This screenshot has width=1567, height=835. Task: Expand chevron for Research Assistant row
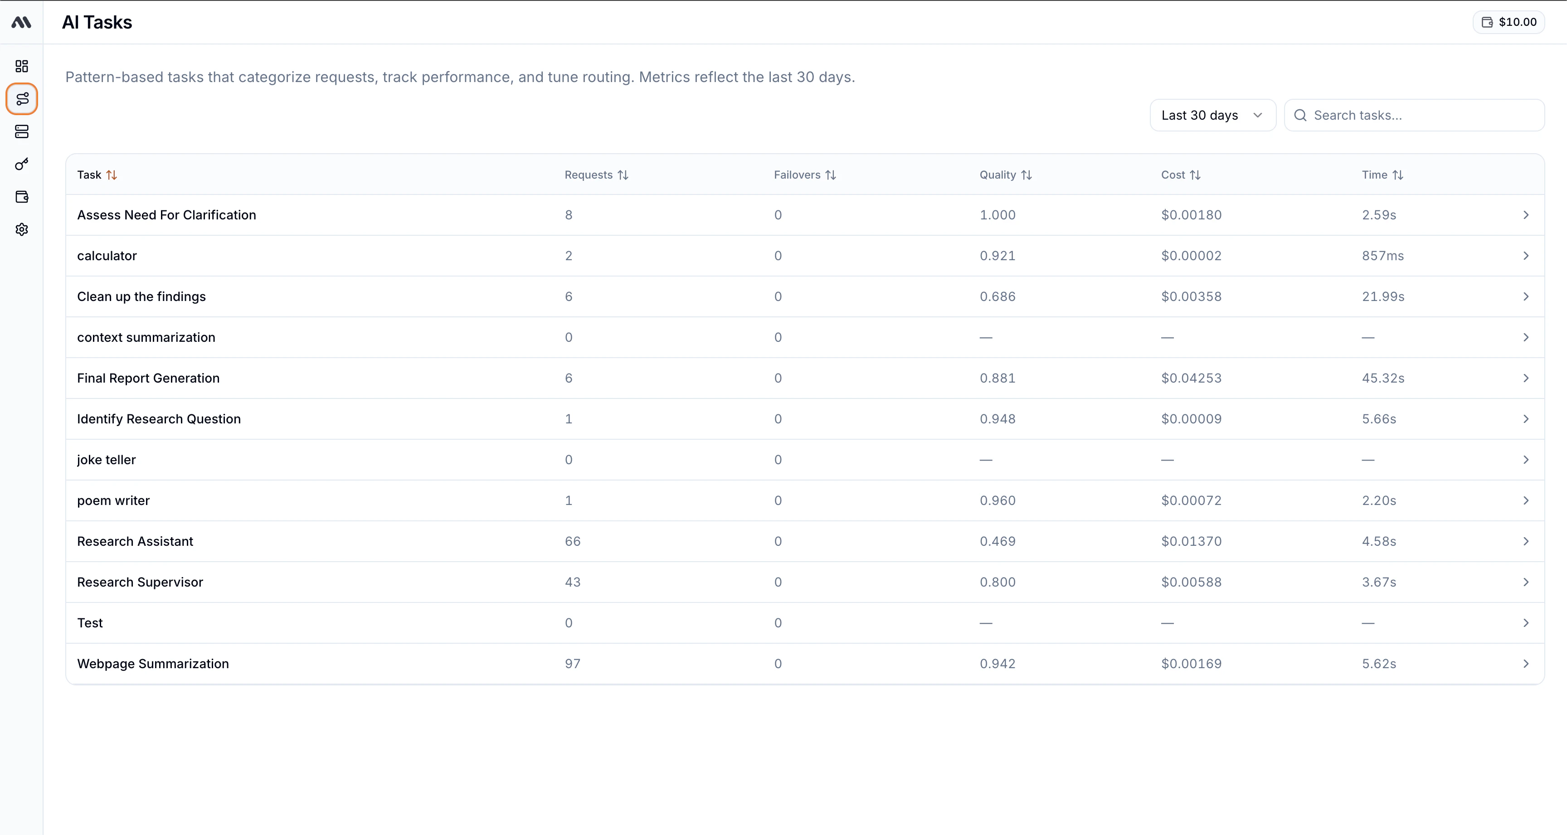tap(1526, 541)
